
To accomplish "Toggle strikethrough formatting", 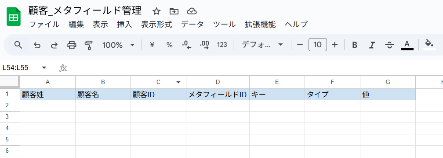I will click(389, 45).
